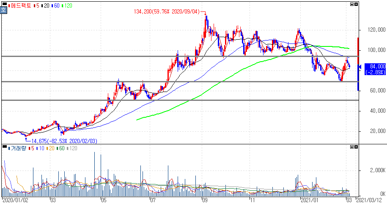Maximize the volume (거래량) pane
This screenshot has width=387, height=203.
pyautogui.click(x=352, y=147)
